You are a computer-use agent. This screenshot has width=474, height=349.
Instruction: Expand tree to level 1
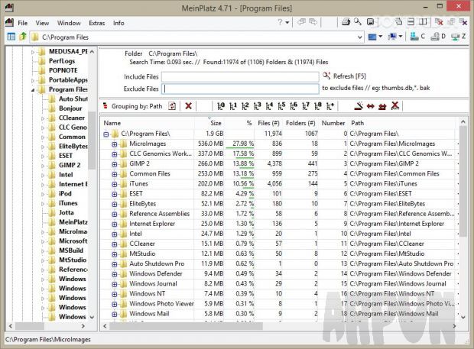click(233, 106)
